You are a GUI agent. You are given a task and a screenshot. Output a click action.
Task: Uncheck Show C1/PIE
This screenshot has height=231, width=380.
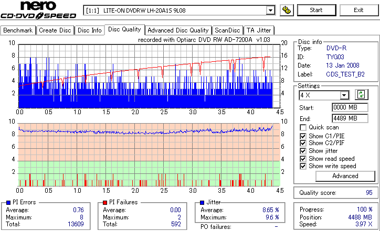coord(303,136)
